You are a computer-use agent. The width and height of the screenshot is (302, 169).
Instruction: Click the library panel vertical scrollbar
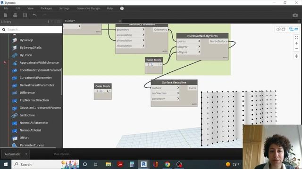61,81
